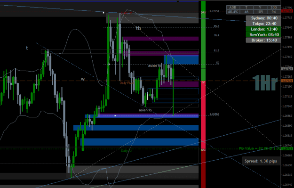Click the 61.8 Fibonacci level label
This screenshot has width=294, height=188.
[216, 50]
